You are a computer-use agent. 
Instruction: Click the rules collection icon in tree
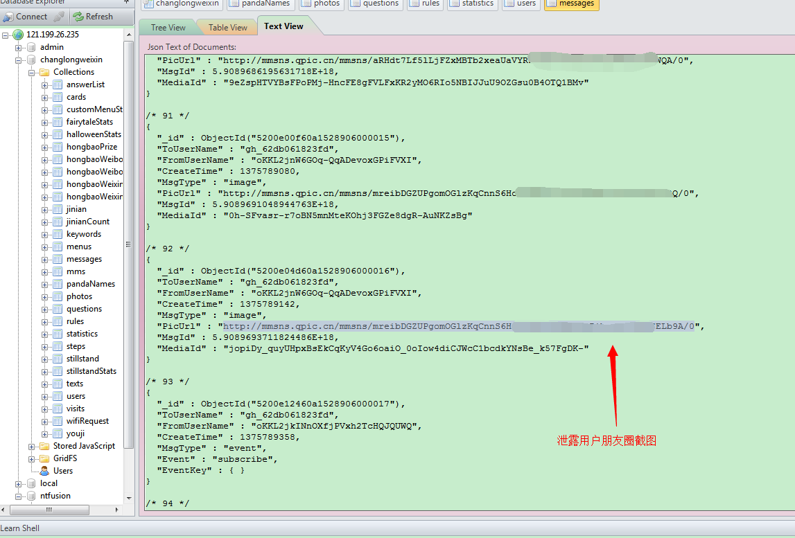58,322
